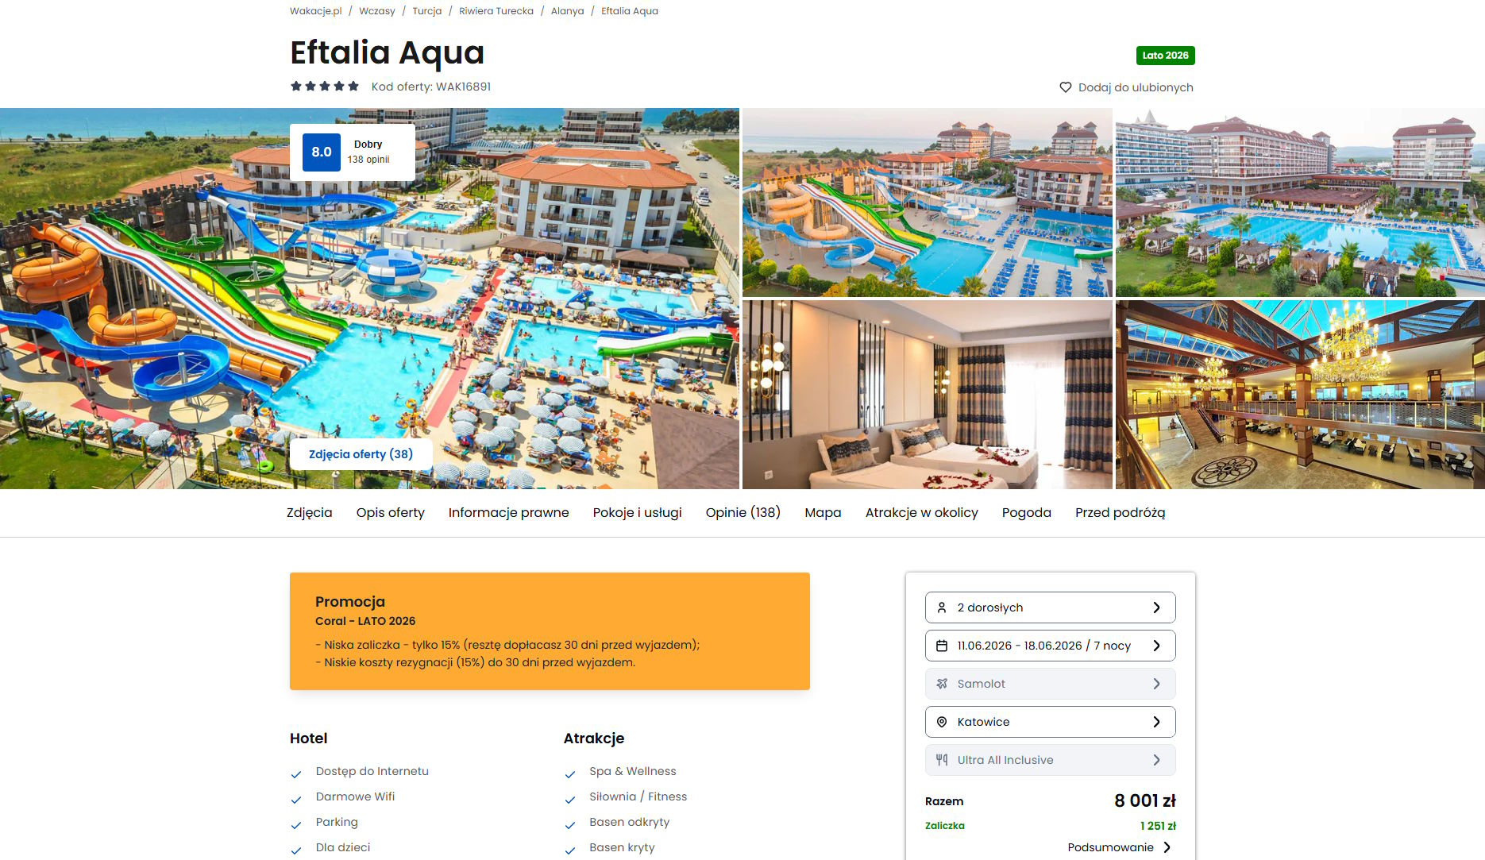This screenshot has width=1485, height=860.
Task: Expand the 2 dorosłych guests selector
Action: pyautogui.click(x=1050, y=607)
